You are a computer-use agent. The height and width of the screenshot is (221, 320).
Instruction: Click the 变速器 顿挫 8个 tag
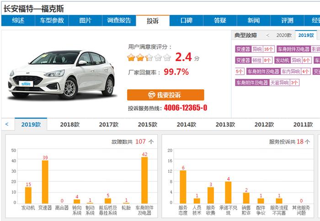click(253, 61)
